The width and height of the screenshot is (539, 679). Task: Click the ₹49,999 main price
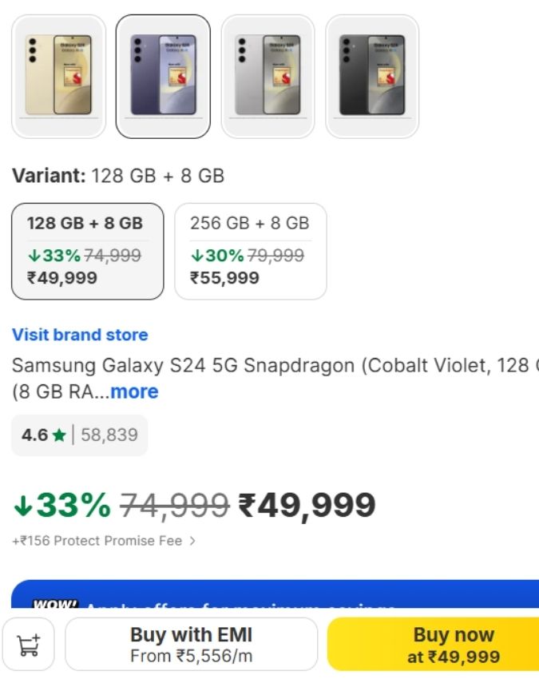307,505
